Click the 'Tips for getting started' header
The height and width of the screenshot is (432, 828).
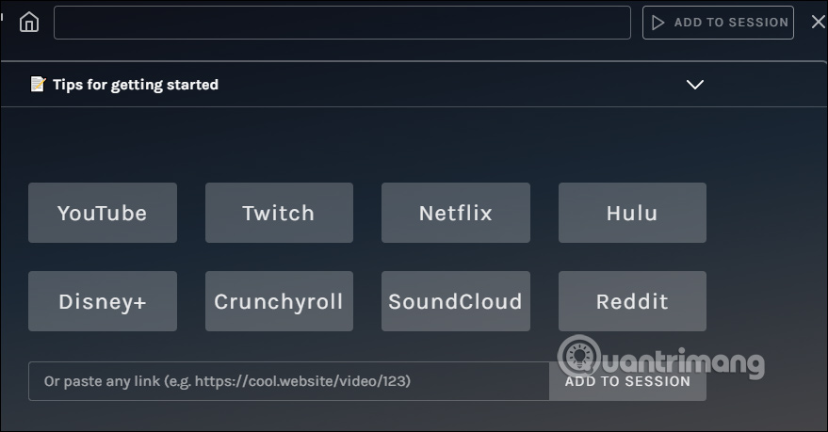pyautogui.click(x=135, y=85)
